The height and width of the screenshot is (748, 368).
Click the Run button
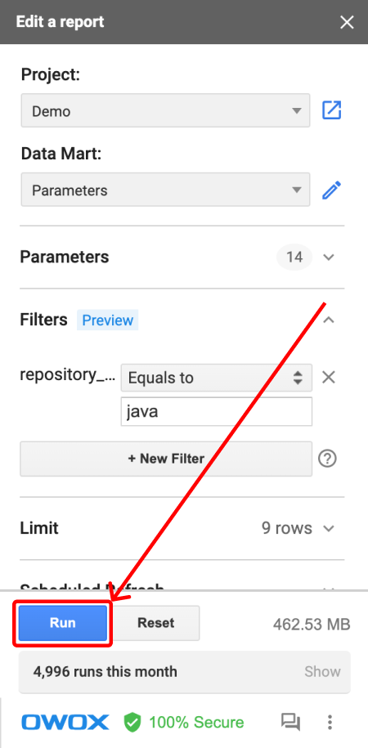[x=62, y=623]
